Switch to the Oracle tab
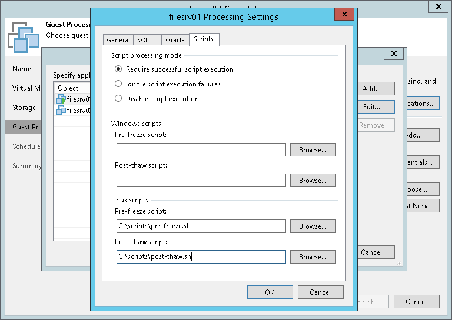The width and height of the screenshot is (452, 320). (175, 40)
